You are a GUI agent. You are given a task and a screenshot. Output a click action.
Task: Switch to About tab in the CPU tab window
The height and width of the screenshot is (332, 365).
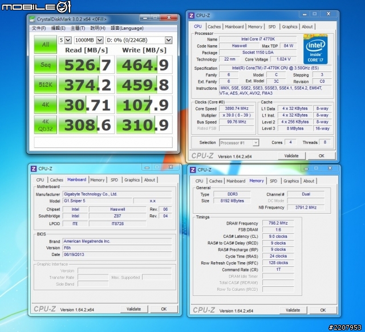click(x=307, y=27)
